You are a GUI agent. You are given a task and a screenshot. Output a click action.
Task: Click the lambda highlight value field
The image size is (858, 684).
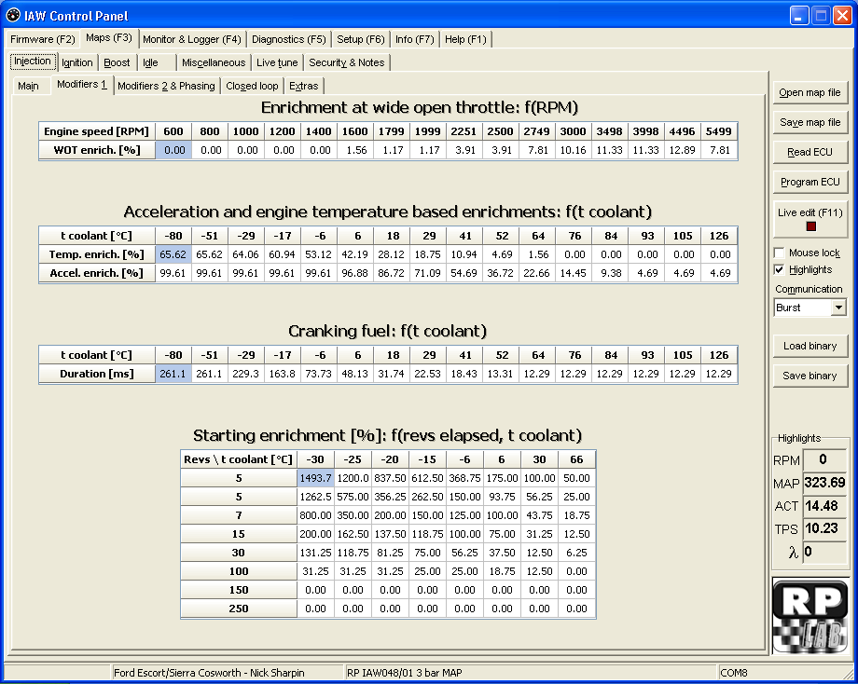coord(823,552)
